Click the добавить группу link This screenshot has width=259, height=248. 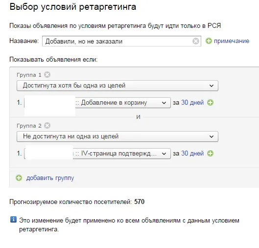click(x=50, y=178)
